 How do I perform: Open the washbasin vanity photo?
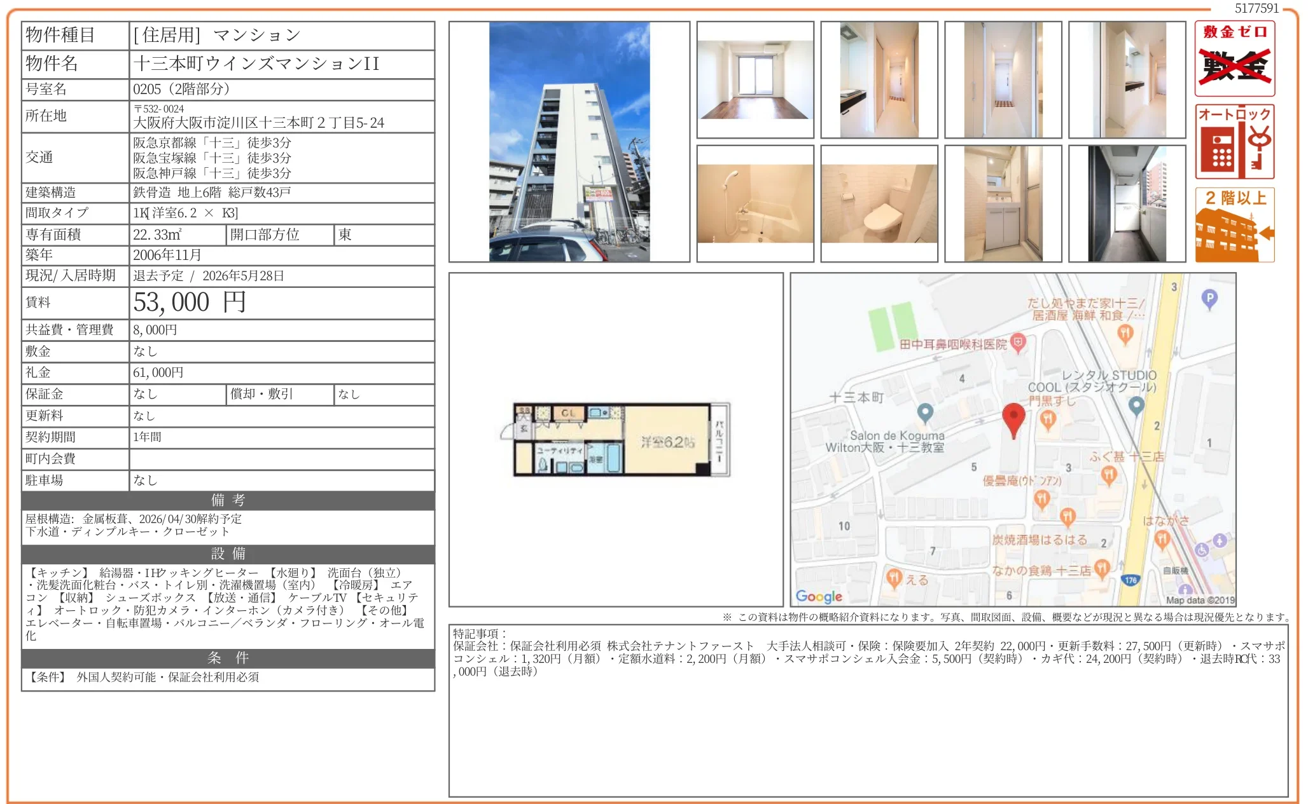tap(1003, 203)
